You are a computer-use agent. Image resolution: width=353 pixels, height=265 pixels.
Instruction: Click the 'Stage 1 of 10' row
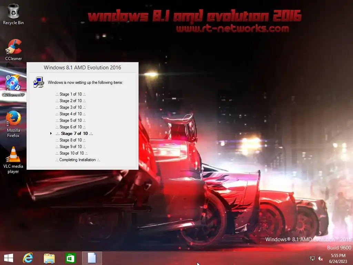click(x=70, y=94)
